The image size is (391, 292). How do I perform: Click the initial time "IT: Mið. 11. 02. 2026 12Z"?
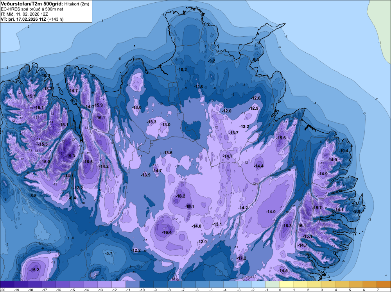[x=24, y=14]
